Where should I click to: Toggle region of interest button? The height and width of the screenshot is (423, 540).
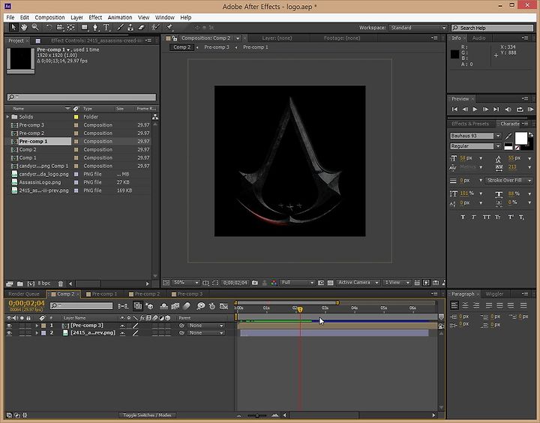coord(321,283)
